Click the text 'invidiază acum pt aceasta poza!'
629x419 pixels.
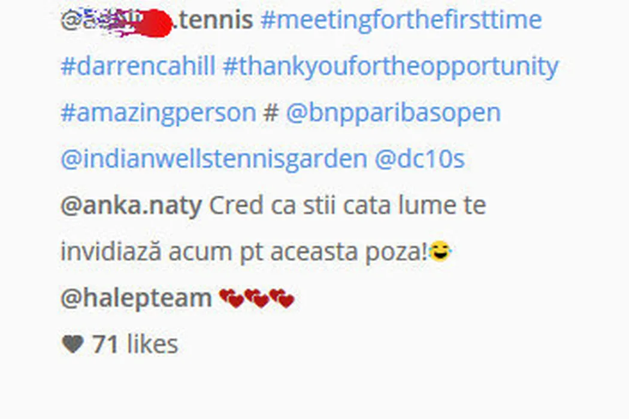(244, 252)
